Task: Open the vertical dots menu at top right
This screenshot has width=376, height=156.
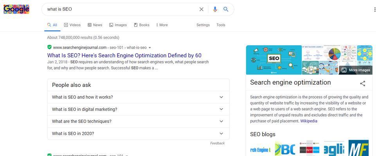Action: pos(374,9)
